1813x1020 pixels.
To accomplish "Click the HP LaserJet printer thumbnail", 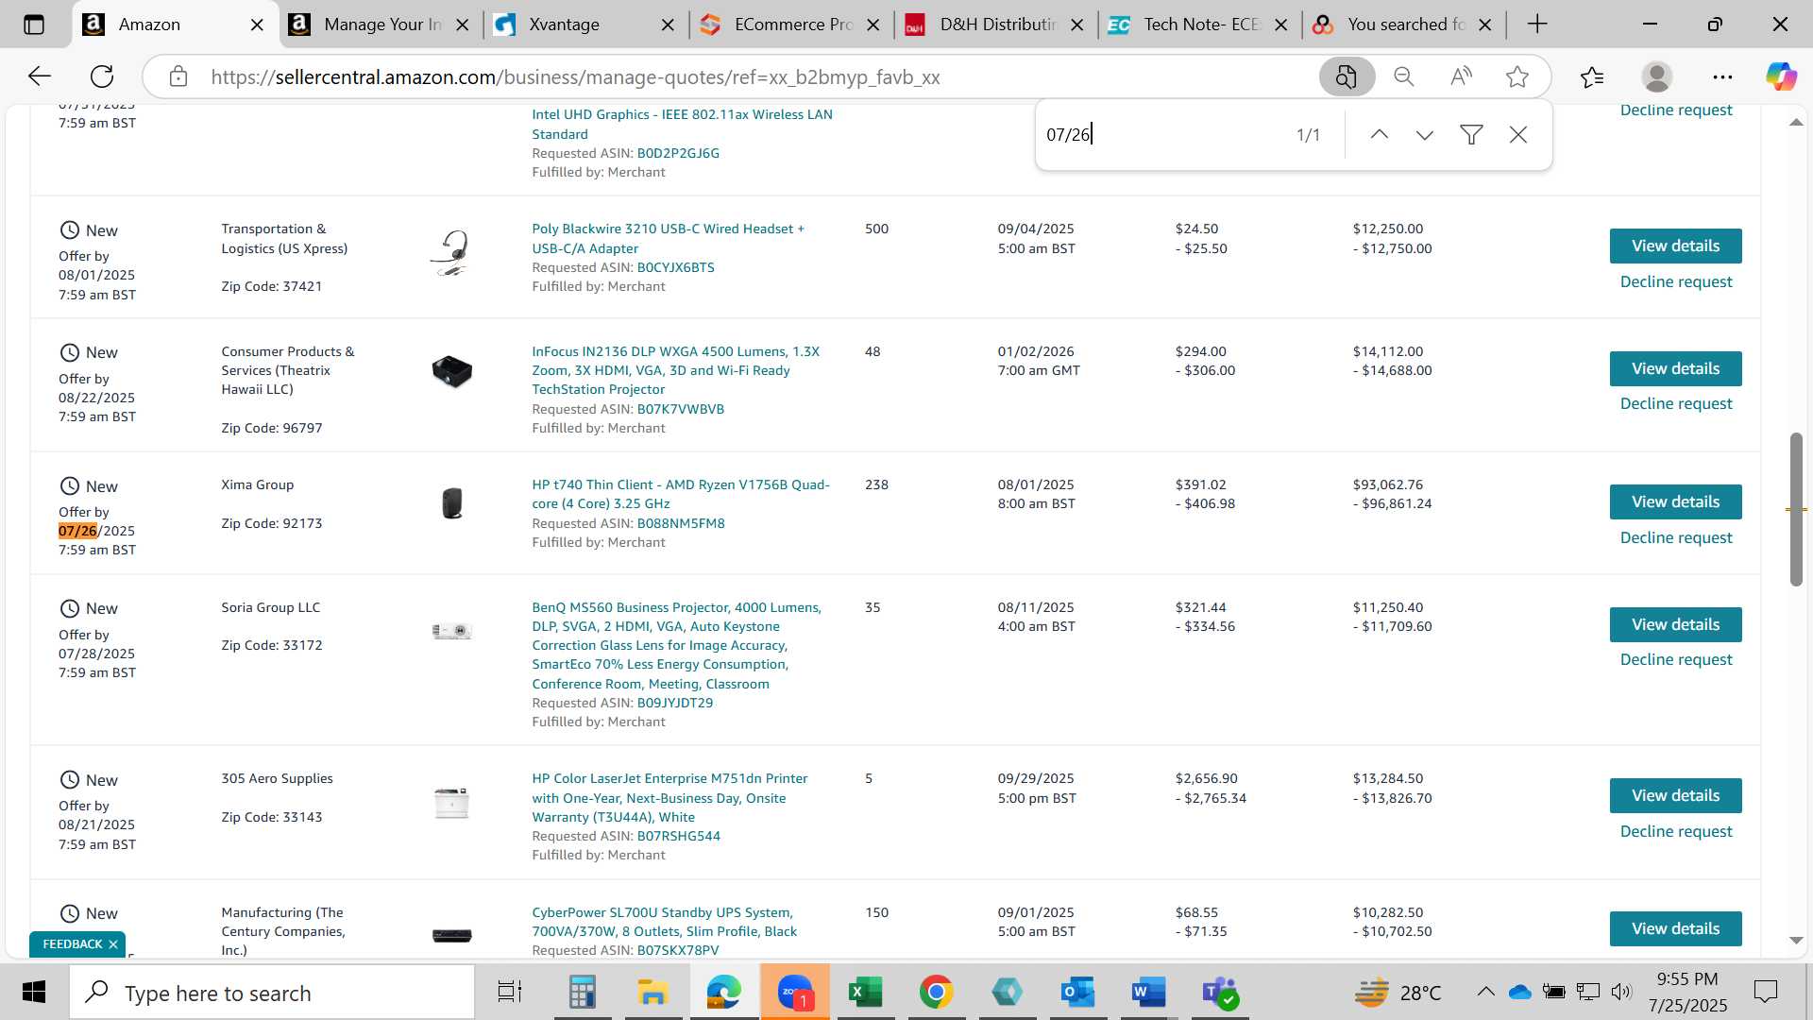I will (451, 803).
